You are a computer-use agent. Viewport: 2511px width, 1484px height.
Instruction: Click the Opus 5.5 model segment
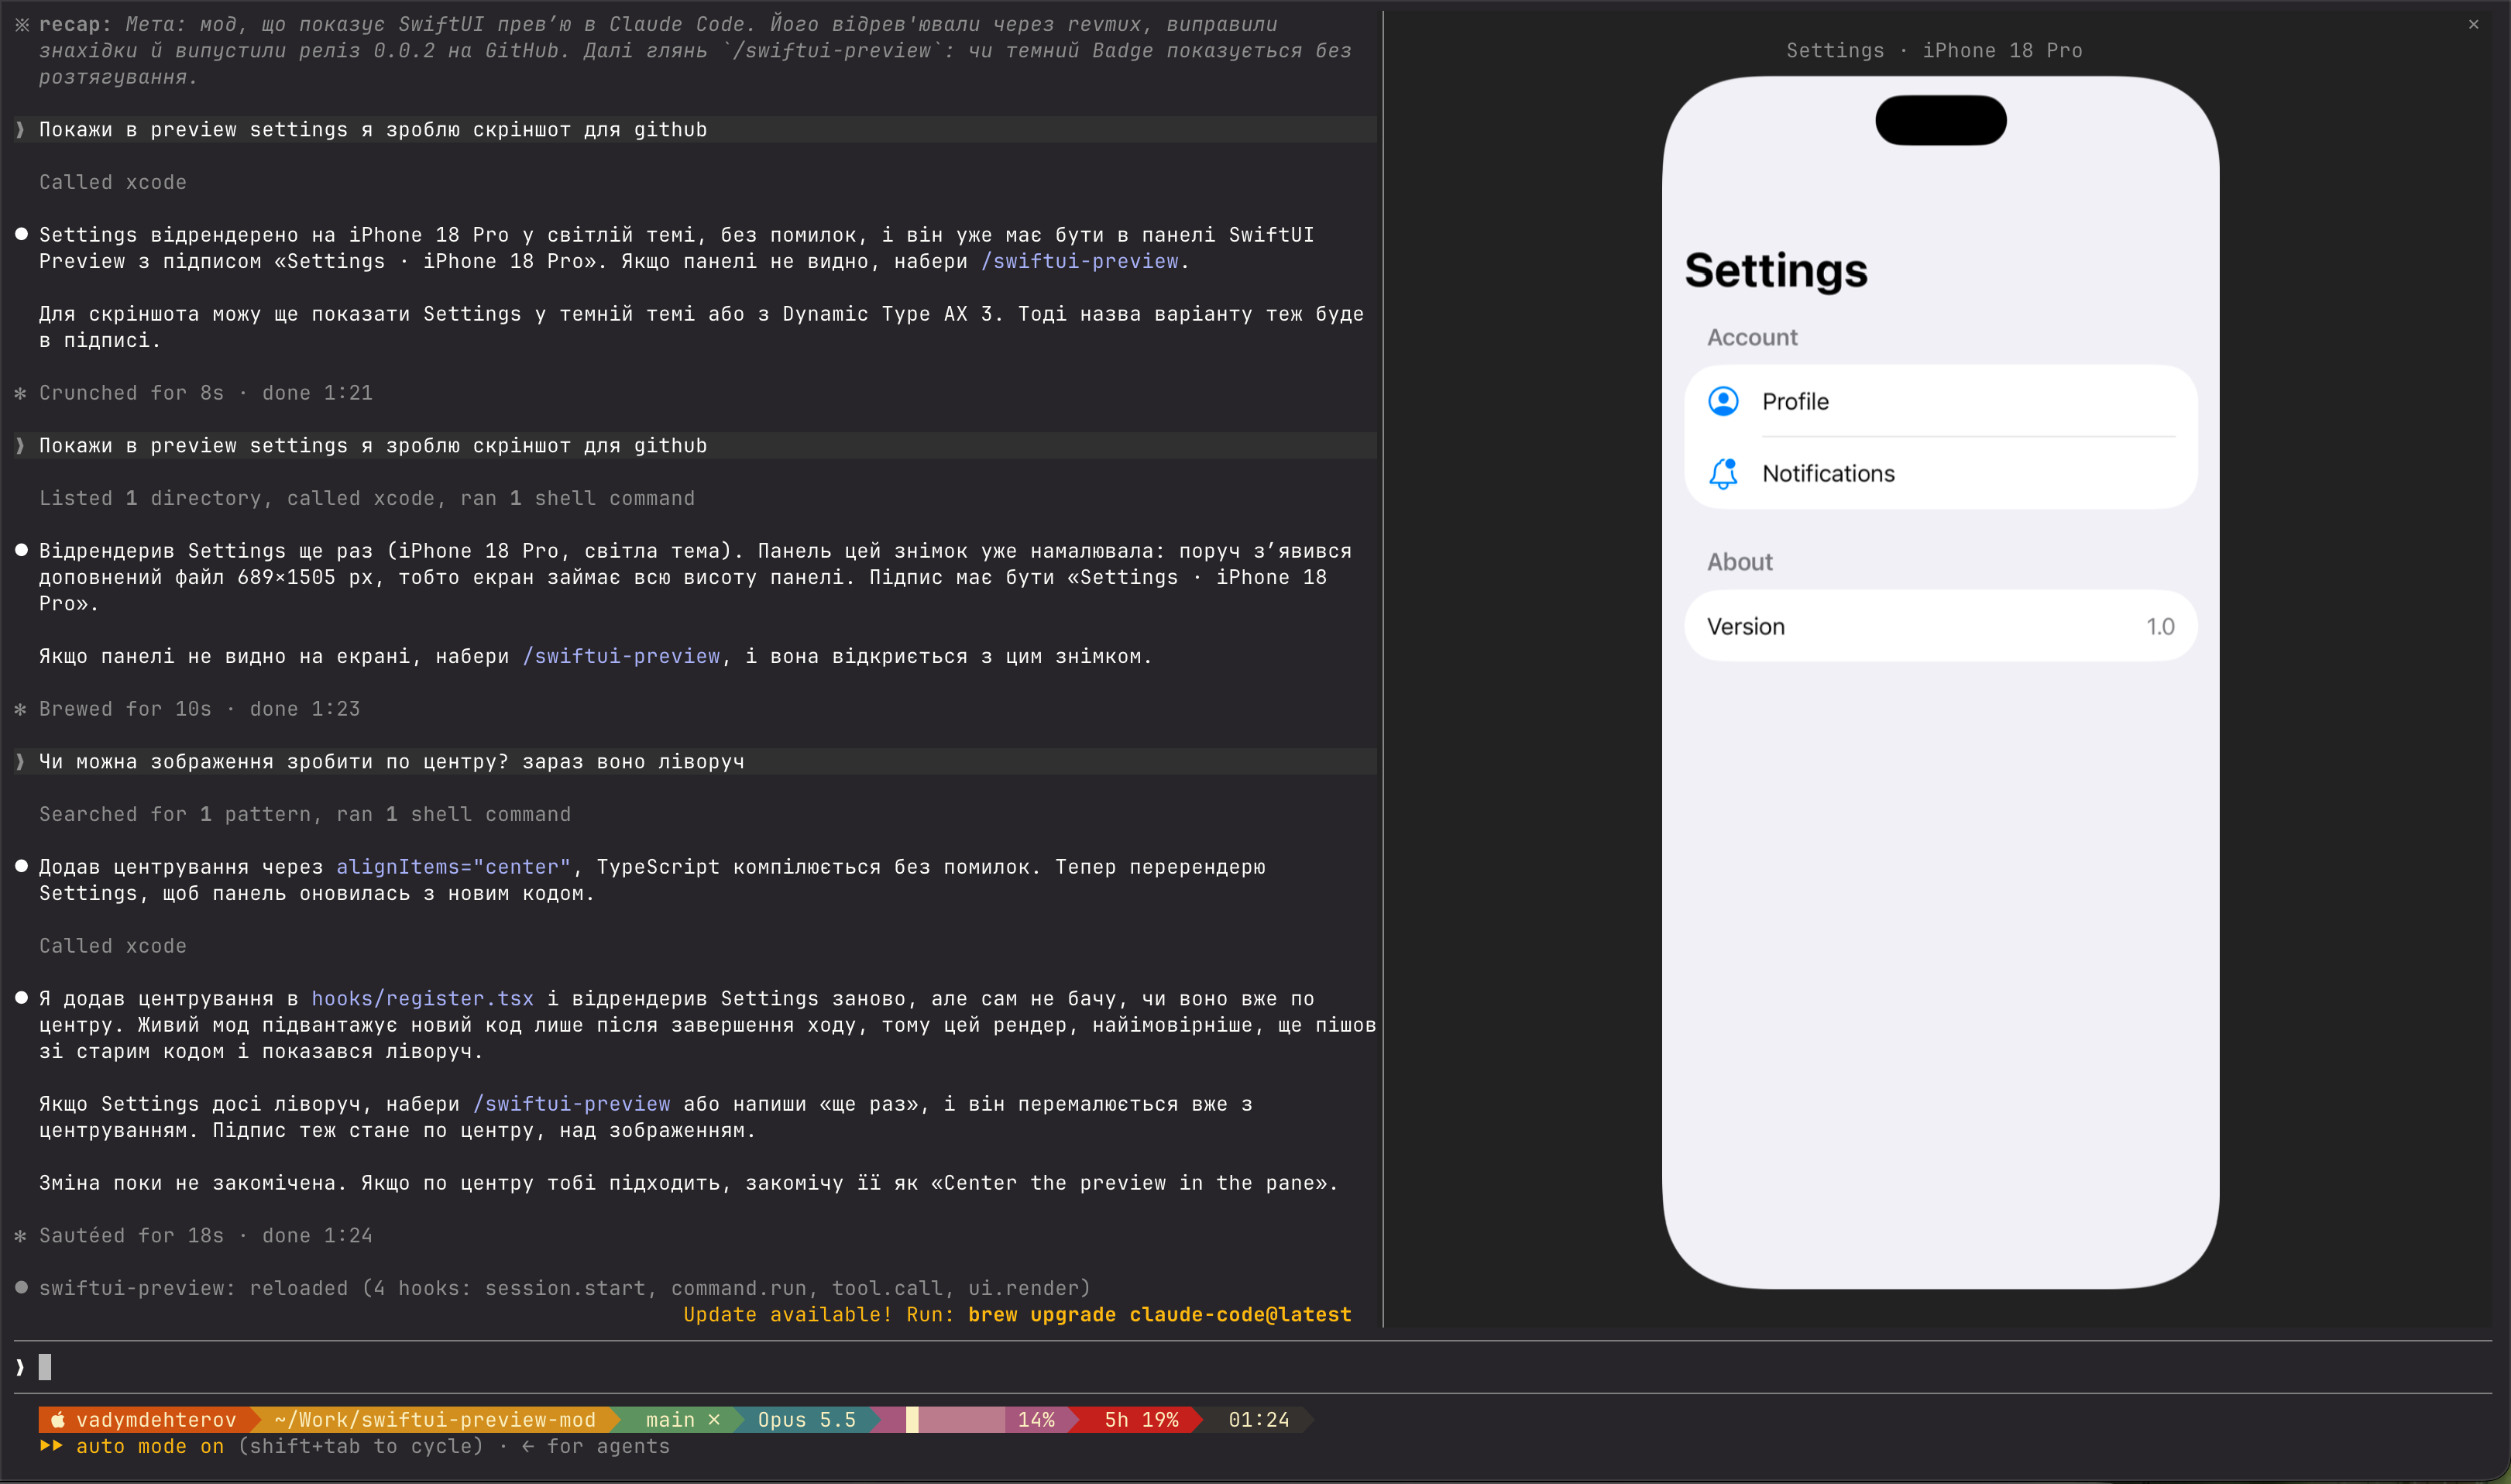point(806,1420)
